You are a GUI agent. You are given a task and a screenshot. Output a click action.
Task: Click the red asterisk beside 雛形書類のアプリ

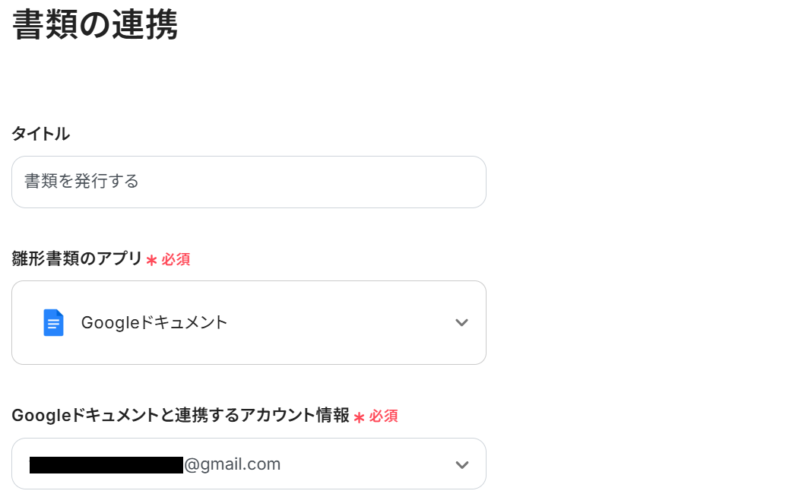coord(151,261)
